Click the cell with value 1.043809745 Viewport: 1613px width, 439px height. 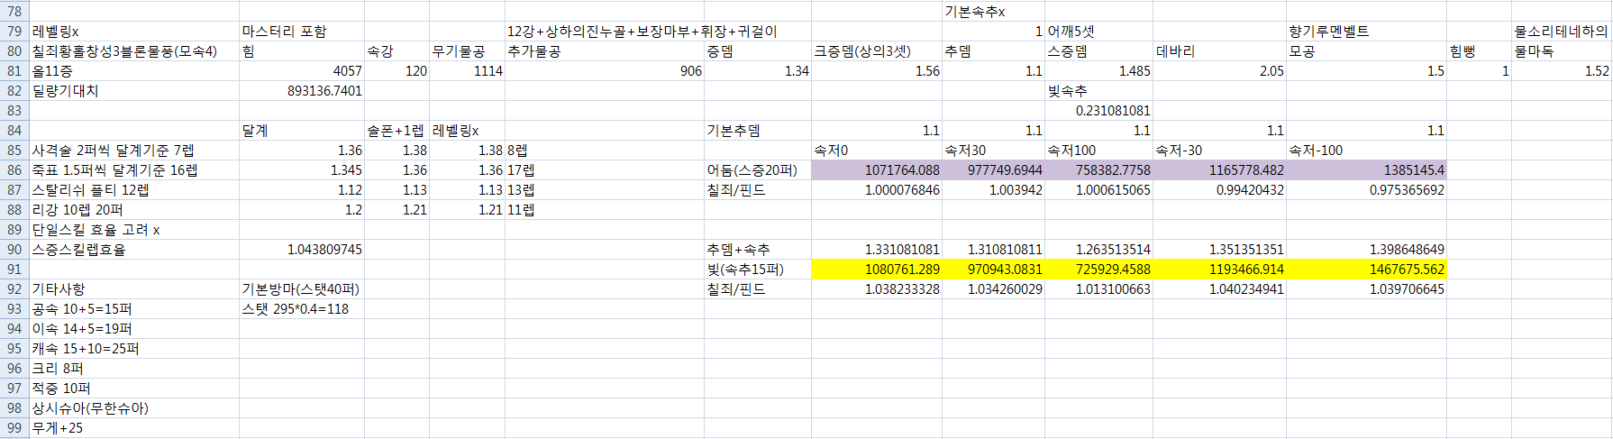302,250
